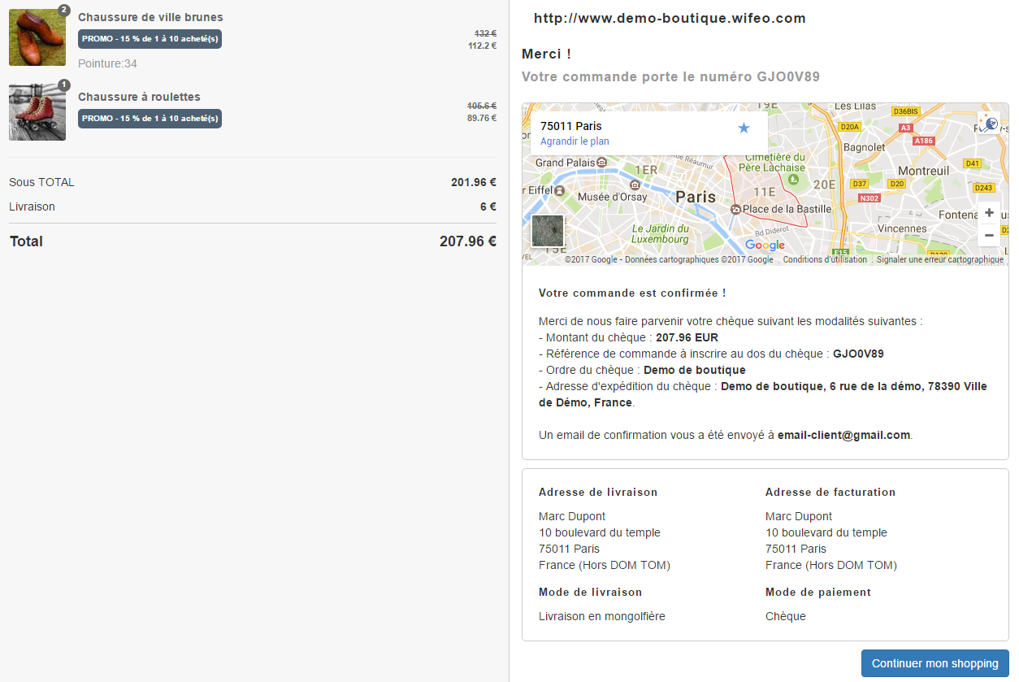Image resolution: width=1019 pixels, height=682 pixels.
Task: Zoom in on the map with plus
Action: 989,213
